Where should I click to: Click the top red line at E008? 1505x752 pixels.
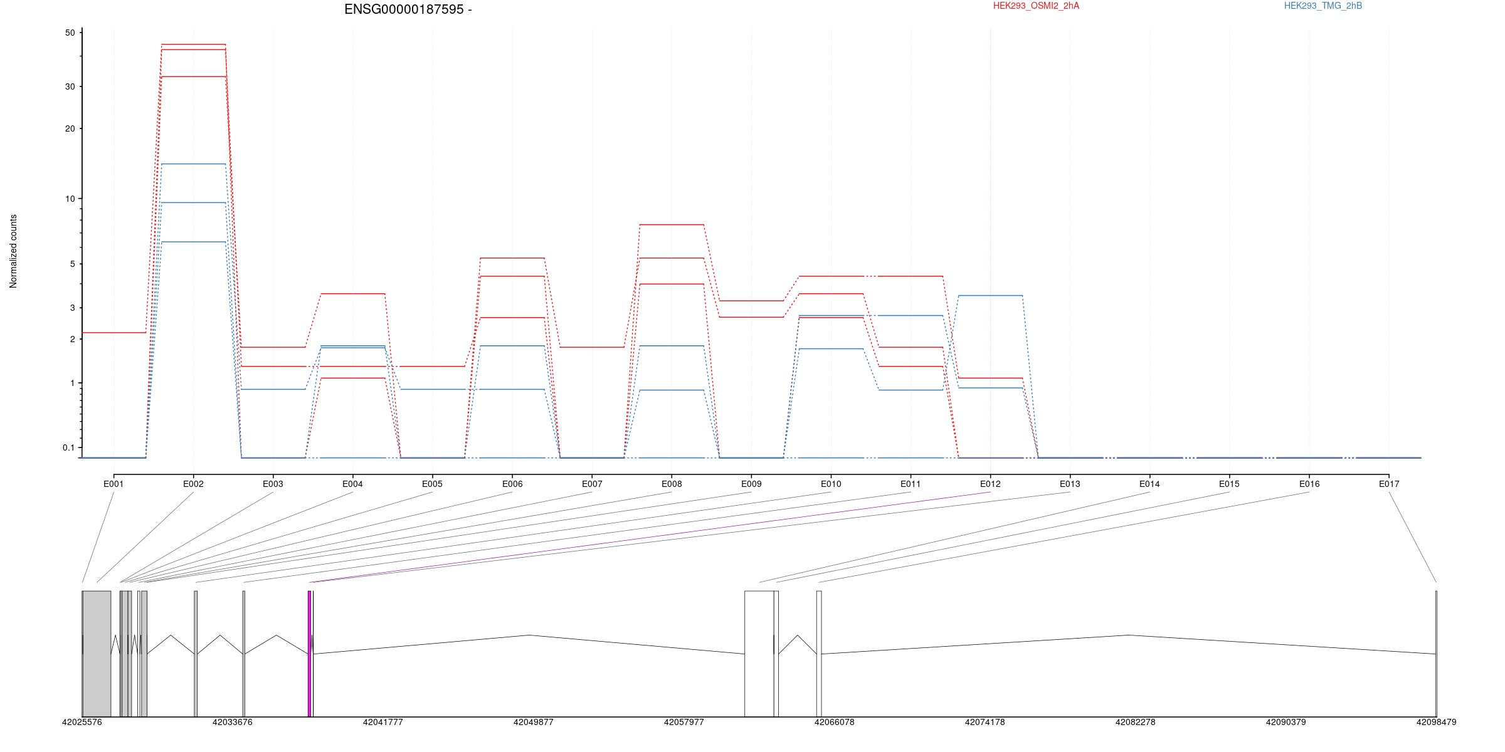click(x=672, y=224)
